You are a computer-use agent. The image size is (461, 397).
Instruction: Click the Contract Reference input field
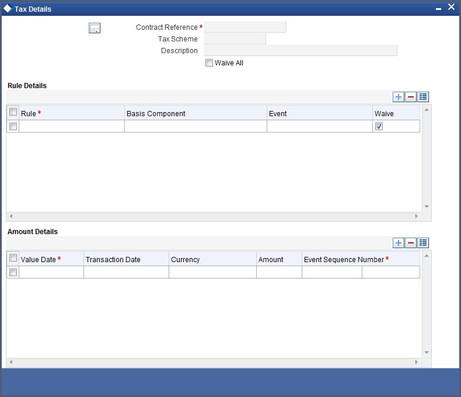coord(245,27)
